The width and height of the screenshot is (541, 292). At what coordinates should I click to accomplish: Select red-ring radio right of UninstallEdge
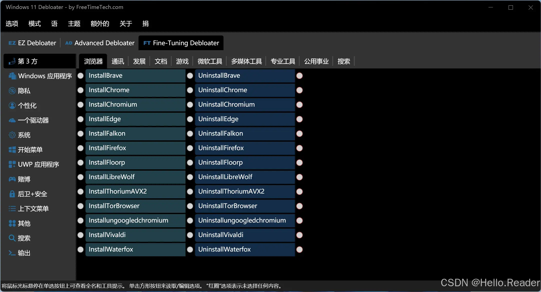[299, 119]
